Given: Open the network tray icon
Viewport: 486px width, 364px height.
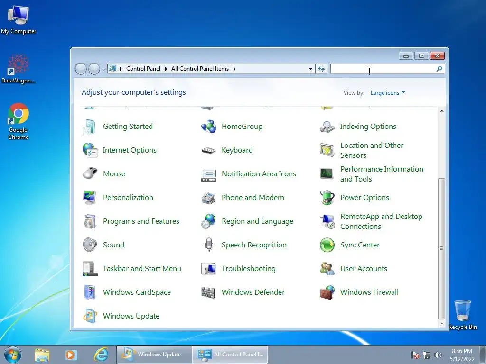Looking at the screenshot, I should (427, 355).
